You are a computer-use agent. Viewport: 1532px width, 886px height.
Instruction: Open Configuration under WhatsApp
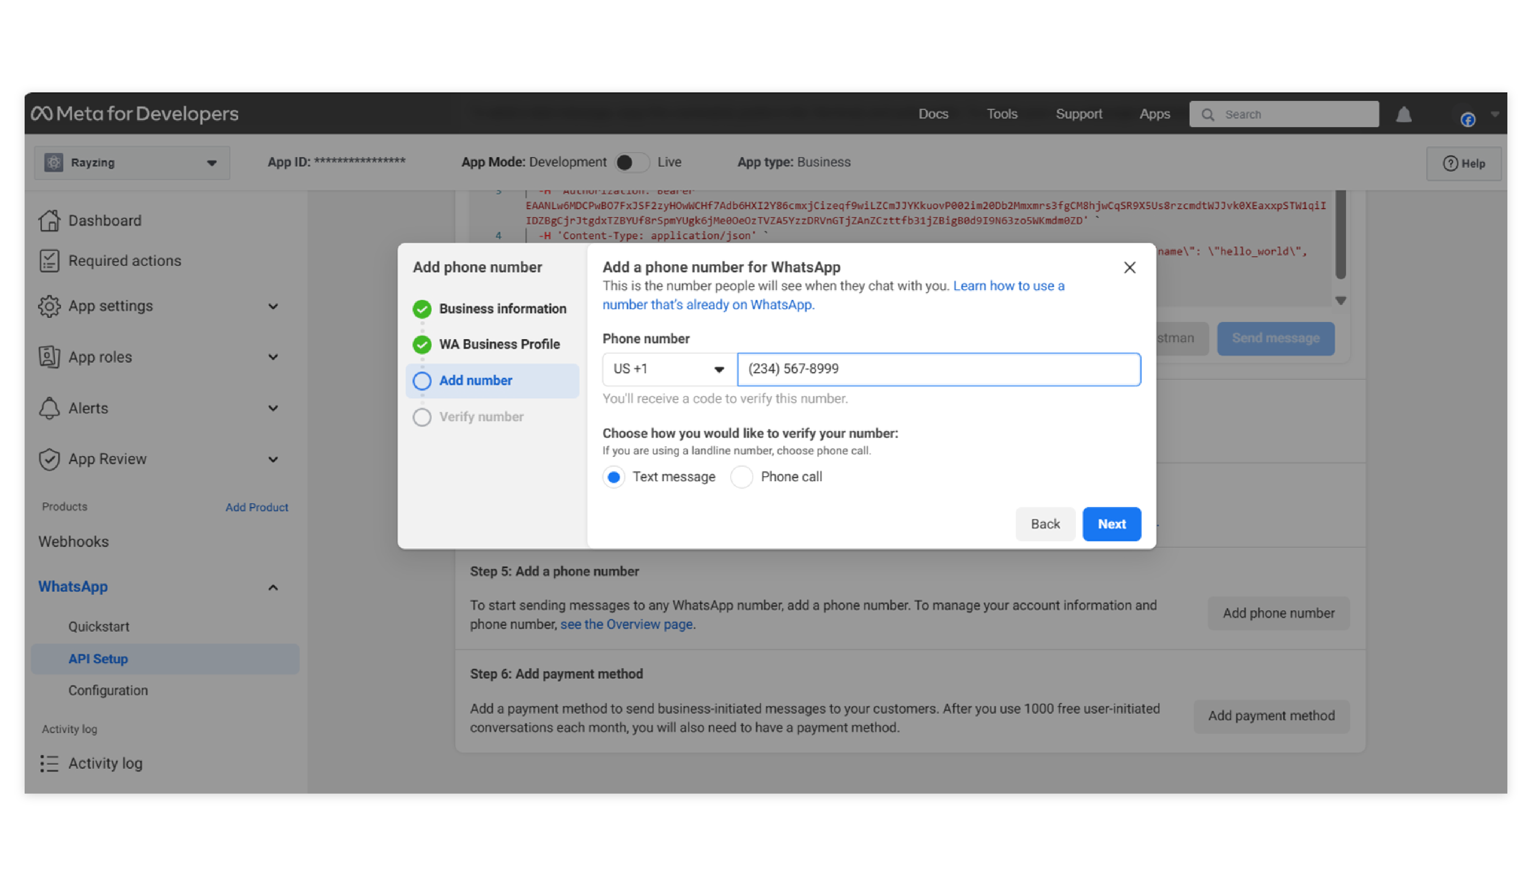point(108,690)
